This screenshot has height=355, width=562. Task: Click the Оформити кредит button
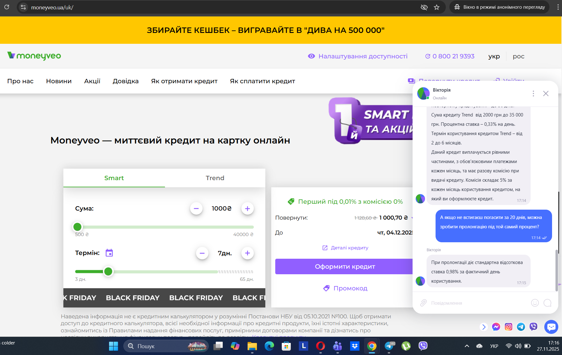(344, 266)
